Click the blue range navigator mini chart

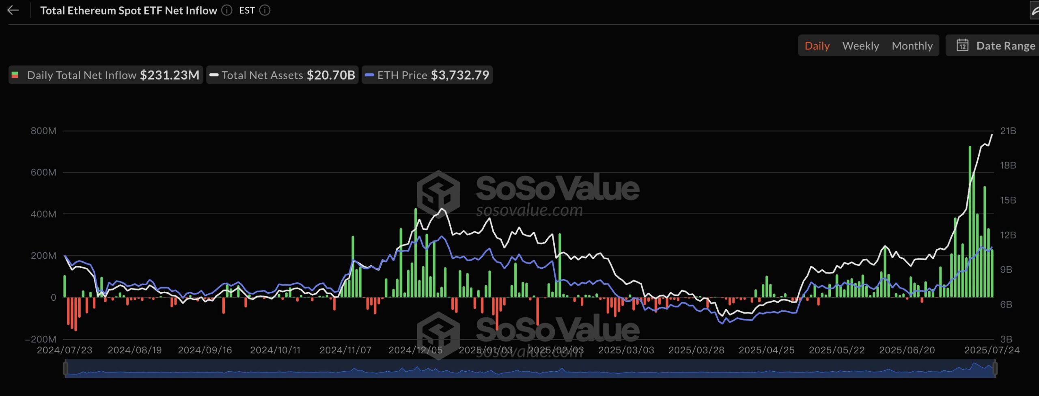(530, 368)
